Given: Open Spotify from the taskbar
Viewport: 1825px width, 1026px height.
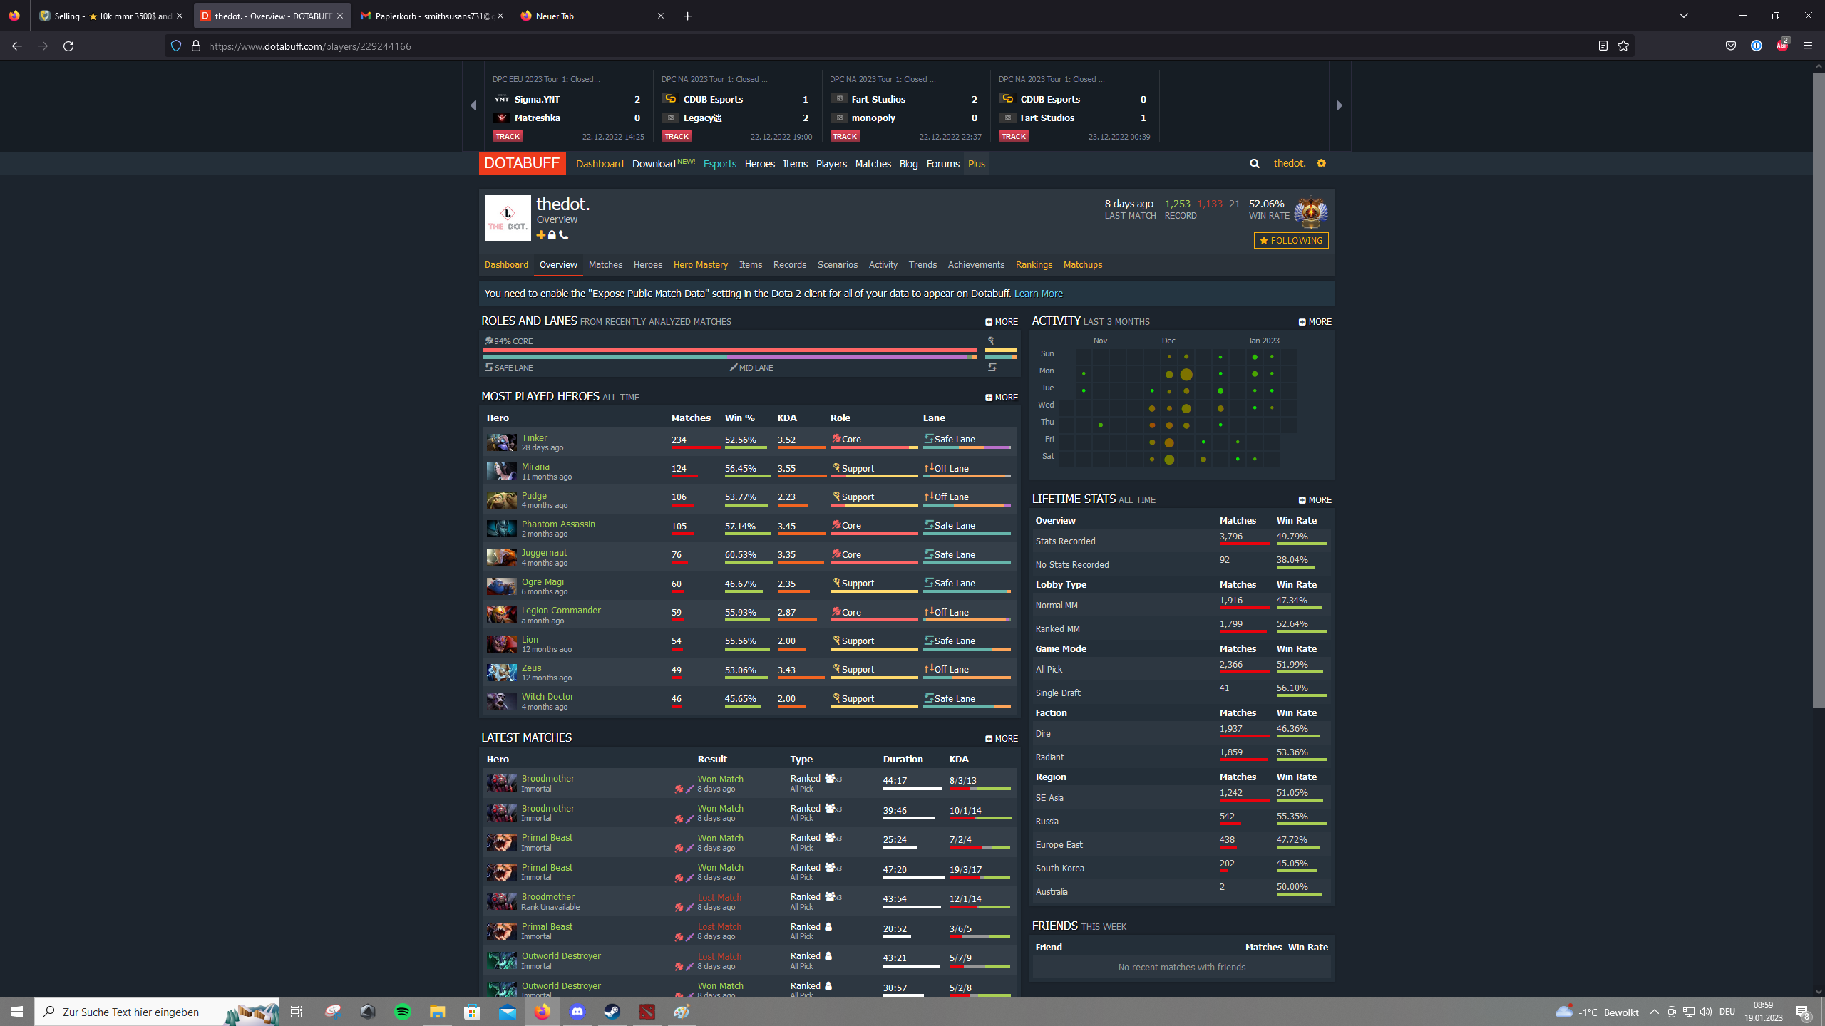Looking at the screenshot, I should pos(403,1012).
